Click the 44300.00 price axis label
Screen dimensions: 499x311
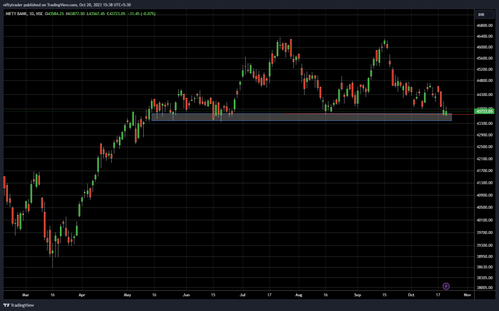[x=484, y=95]
